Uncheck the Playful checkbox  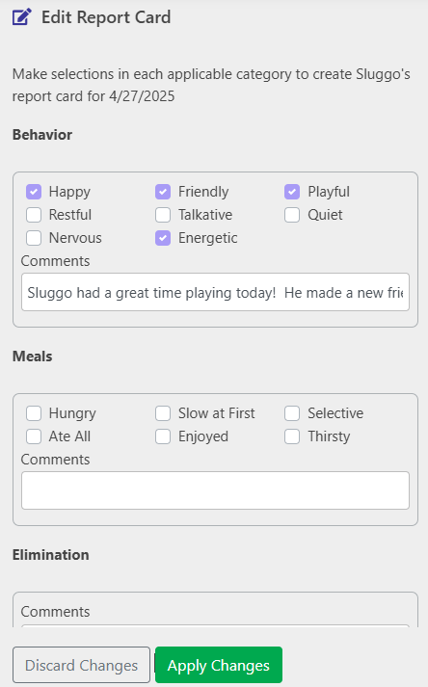click(x=292, y=192)
